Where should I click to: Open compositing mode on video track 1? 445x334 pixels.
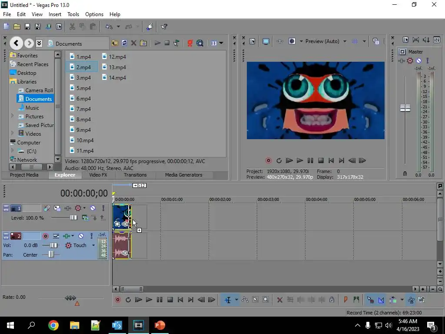pos(85,217)
